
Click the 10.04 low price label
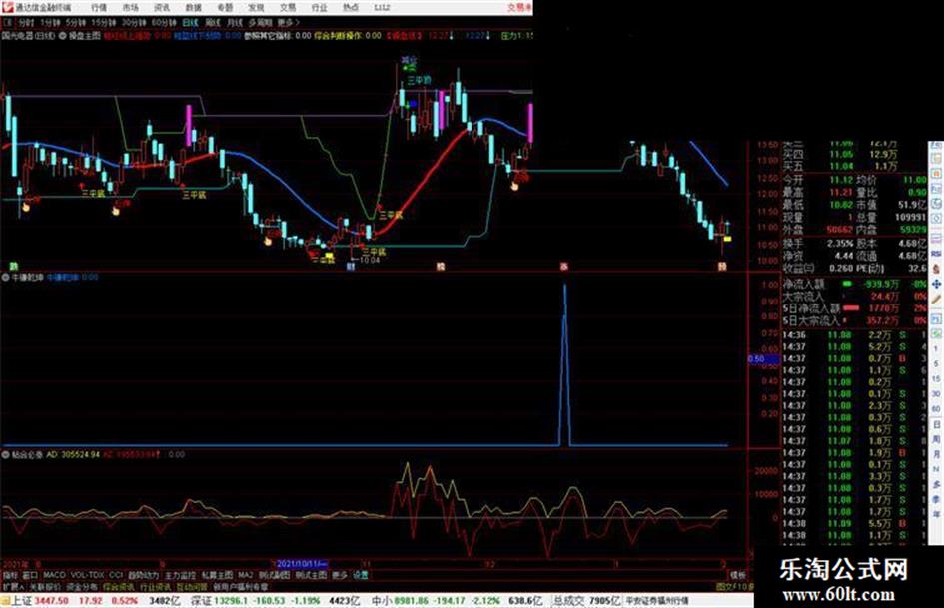pyautogui.click(x=370, y=260)
